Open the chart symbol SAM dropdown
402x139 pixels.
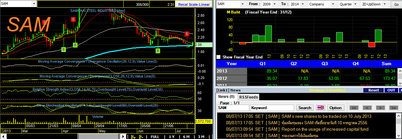pyautogui.click(x=34, y=4)
